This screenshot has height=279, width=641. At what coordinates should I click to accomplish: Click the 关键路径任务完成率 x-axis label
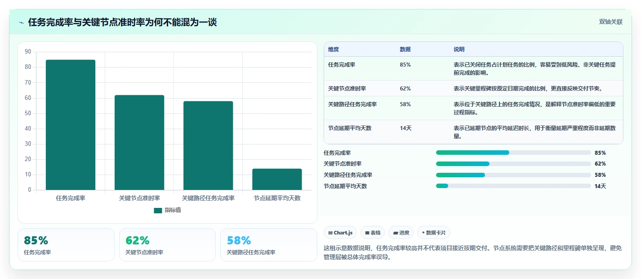208,198
